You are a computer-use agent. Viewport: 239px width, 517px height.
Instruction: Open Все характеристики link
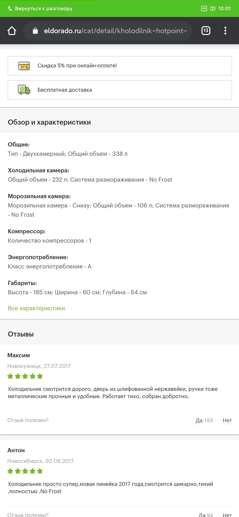(x=36, y=308)
